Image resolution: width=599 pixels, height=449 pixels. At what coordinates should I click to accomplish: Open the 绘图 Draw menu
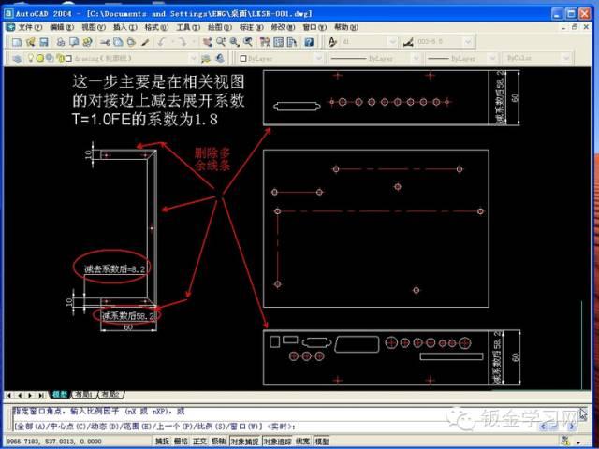[220, 27]
